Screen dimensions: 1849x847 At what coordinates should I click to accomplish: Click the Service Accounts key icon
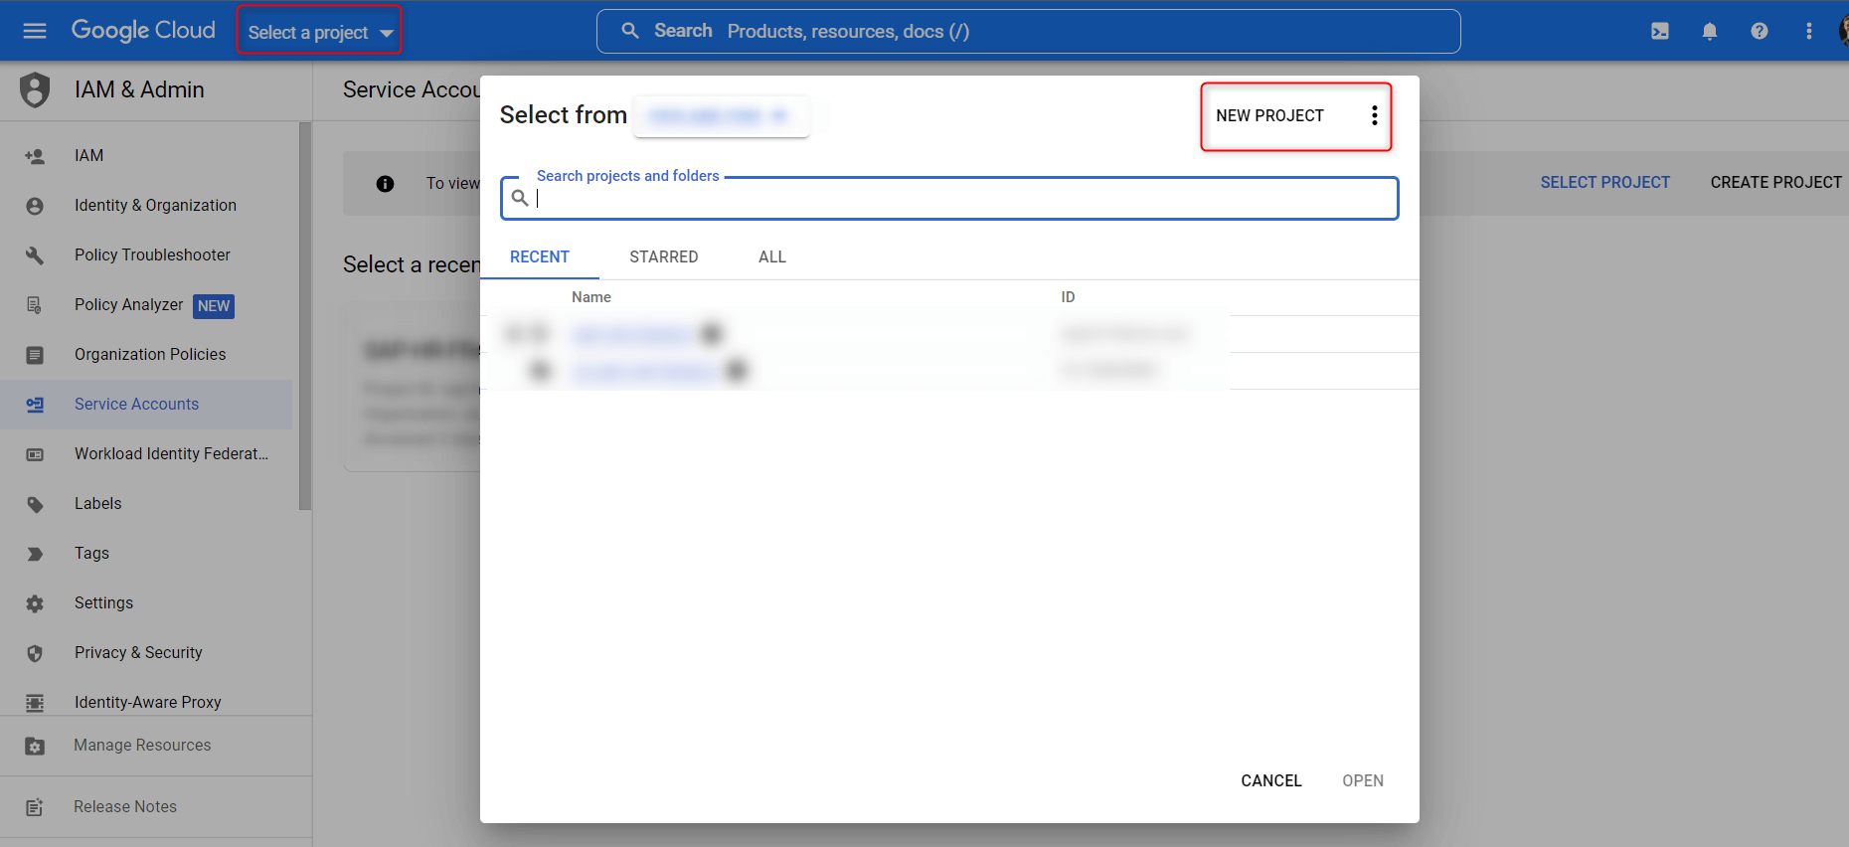coord(35,405)
